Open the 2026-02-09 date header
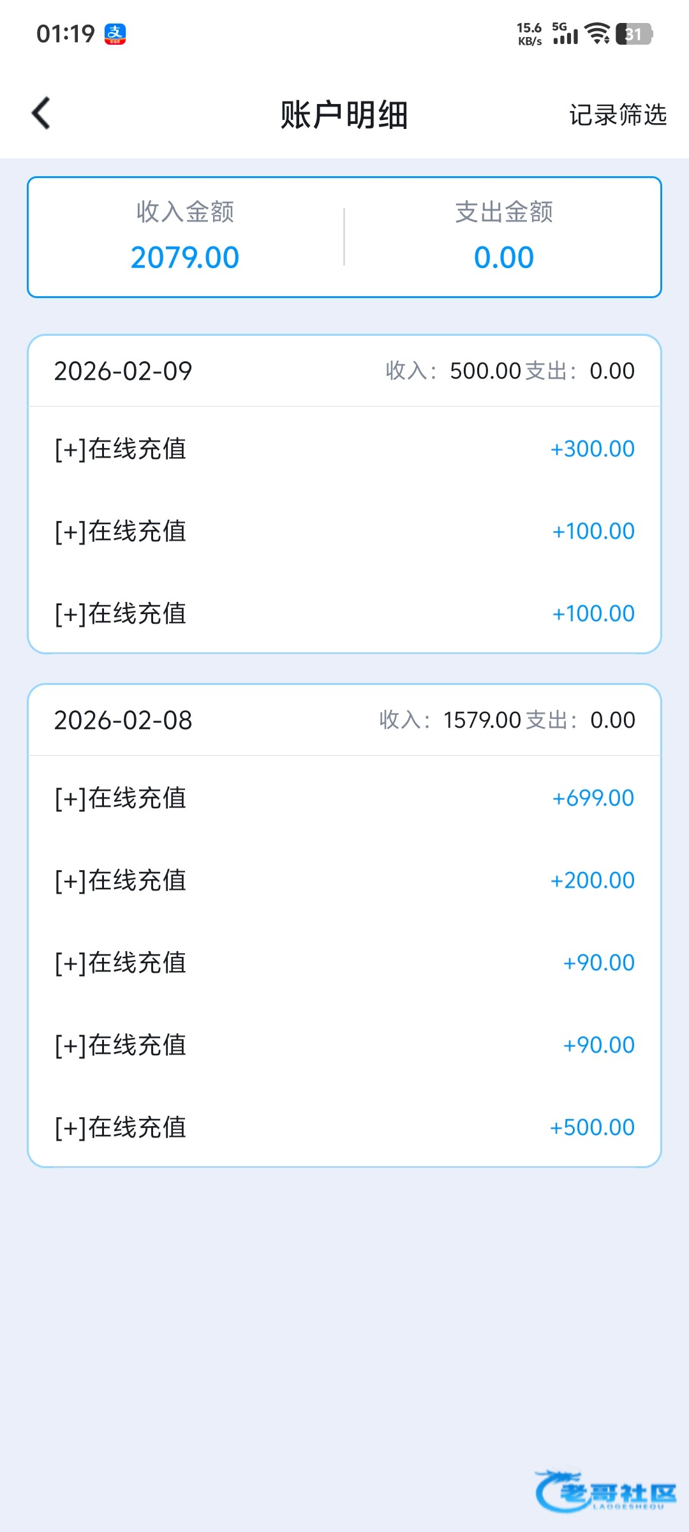The width and height of the screenshot is (689, 1532). click(x=123, y=371)
